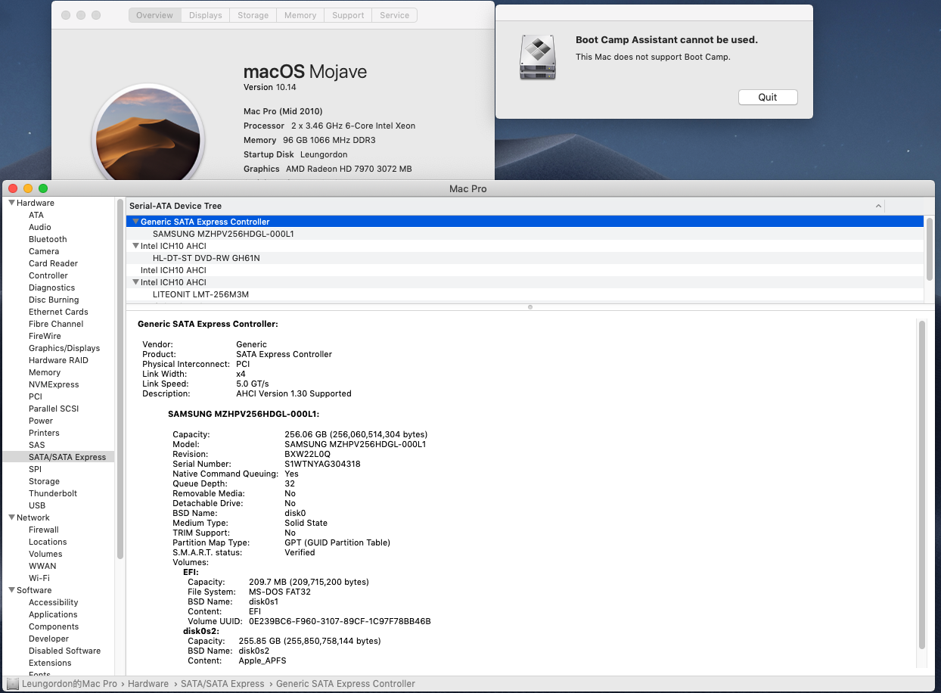Viewport: 941px width, 693px height.
Task: Click the device tree list scrollbar
Action: click(929, 250)
